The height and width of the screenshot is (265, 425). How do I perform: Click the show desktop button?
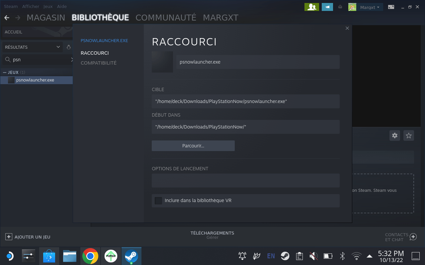416,256
